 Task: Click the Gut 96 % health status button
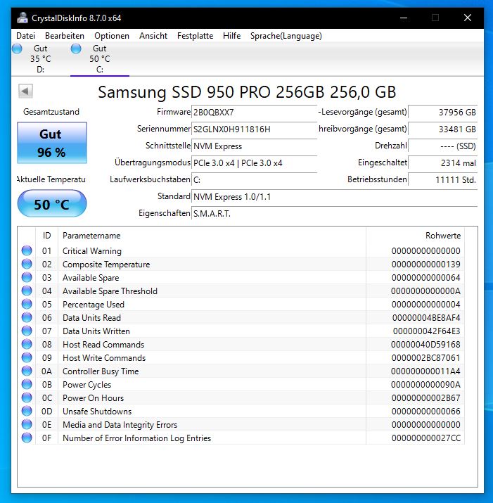tap(52, 143)
